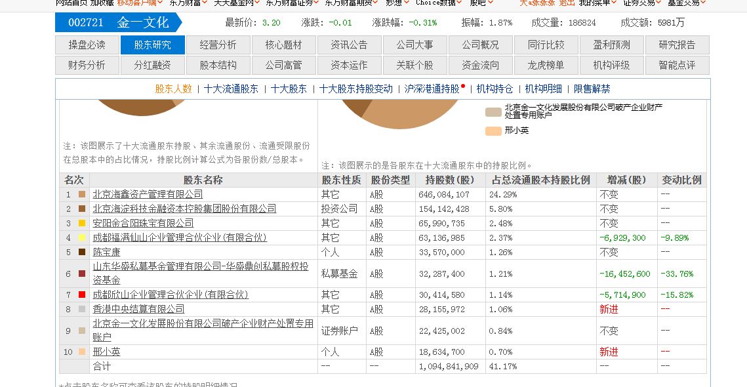
Task: Jump to 沪深港通持股 section
Action: [x=432, y=89]
